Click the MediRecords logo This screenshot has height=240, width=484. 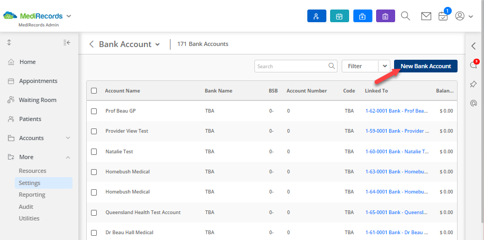[x=33, y=16]
